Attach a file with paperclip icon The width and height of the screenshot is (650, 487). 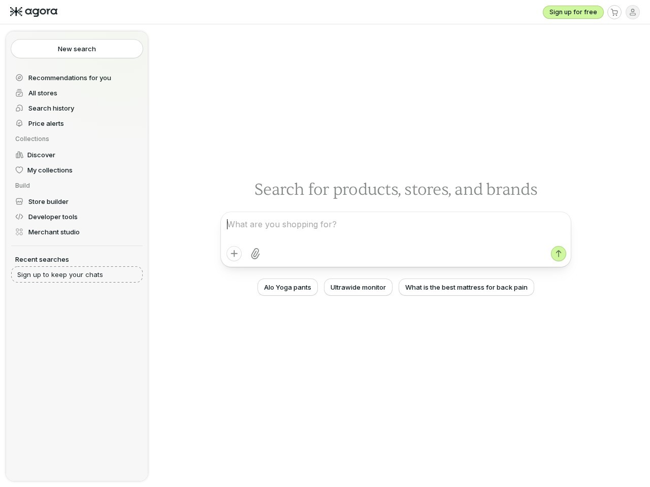255,254
